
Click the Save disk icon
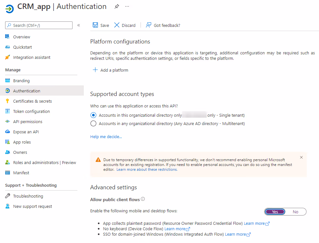[x=95, y=25]
